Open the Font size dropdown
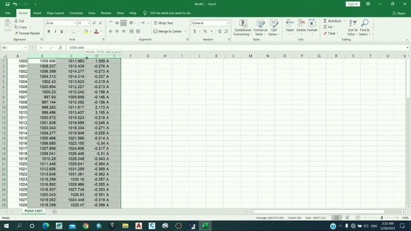The image size is (411, 231). point(89,23)
